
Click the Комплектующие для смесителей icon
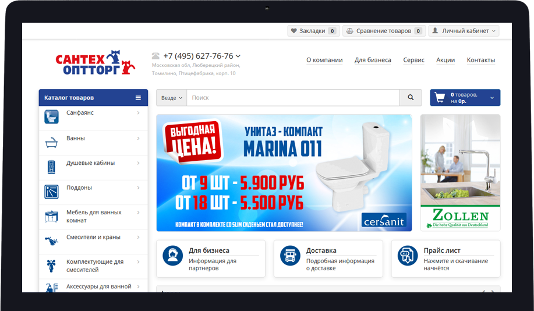click(x=51, y=266)
